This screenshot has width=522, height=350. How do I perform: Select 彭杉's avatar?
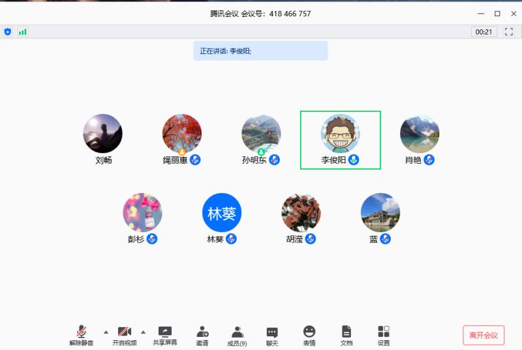pyautogui.click(x=142, y=212)
